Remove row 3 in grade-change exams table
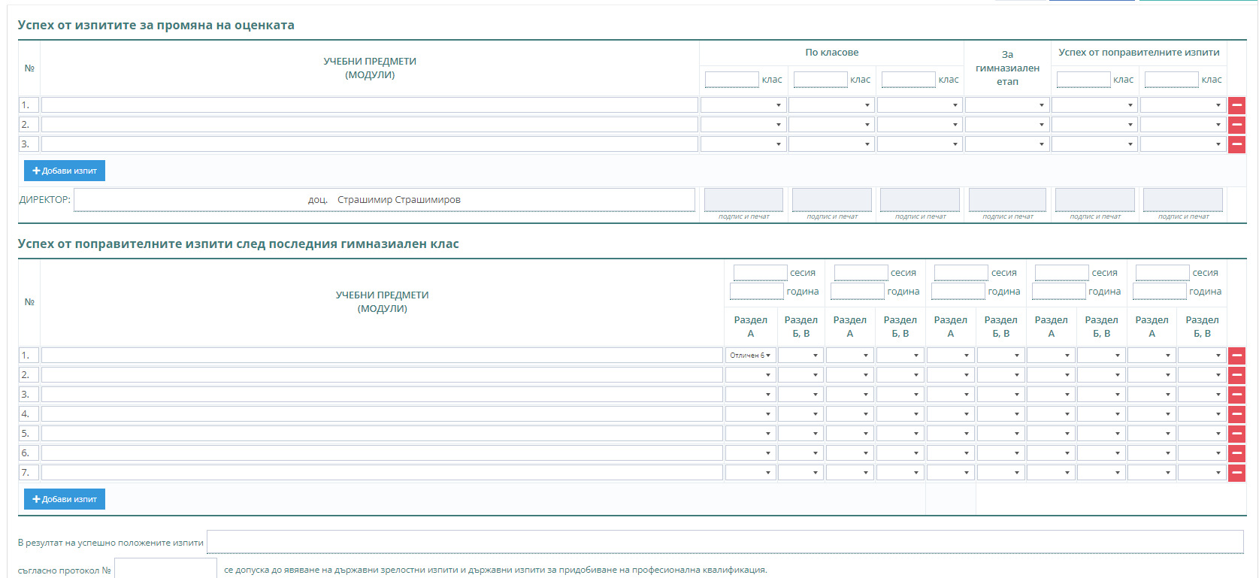The height and width of the screenshot is (578, 1259). point(1236,144)
